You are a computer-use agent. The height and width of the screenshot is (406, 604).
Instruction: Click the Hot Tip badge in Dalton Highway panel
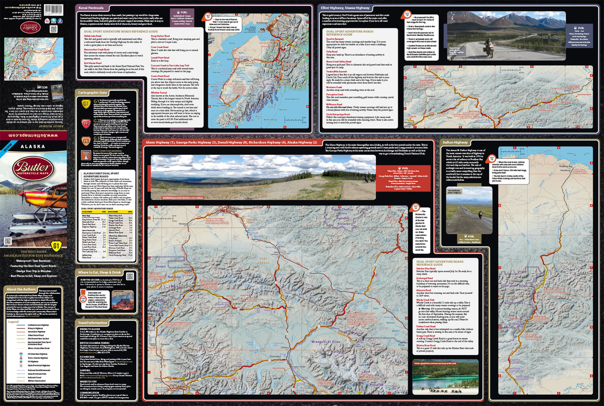(x=492, y=159)
